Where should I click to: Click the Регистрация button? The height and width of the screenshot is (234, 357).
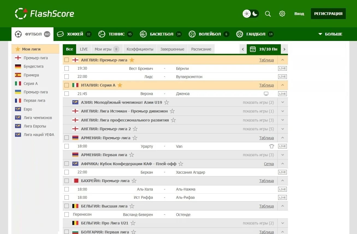pyautogui.click(x=328, y=14)
